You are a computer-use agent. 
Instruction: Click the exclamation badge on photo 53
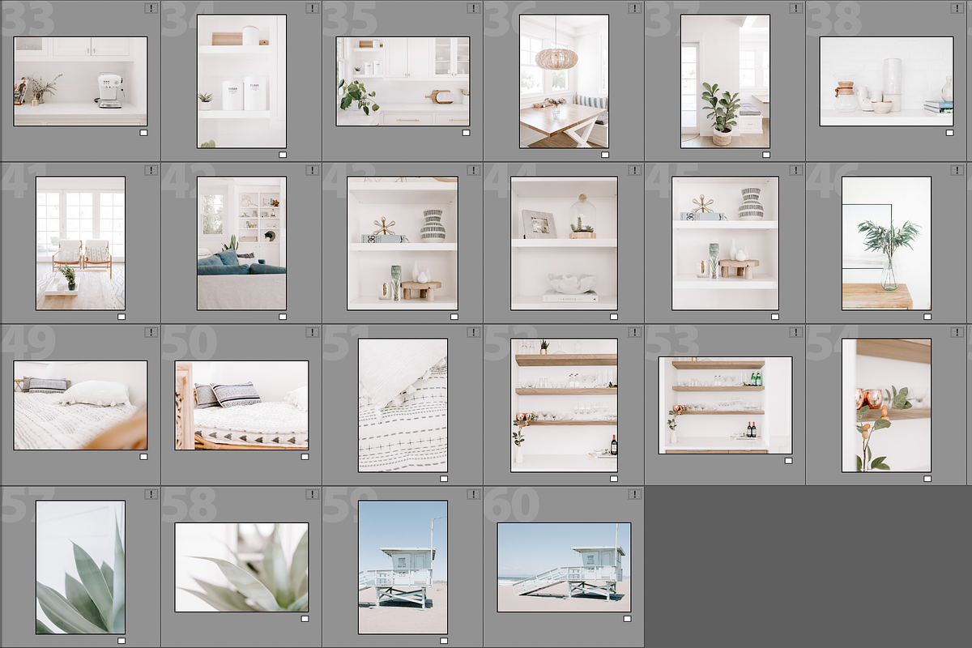coord(795,332)
